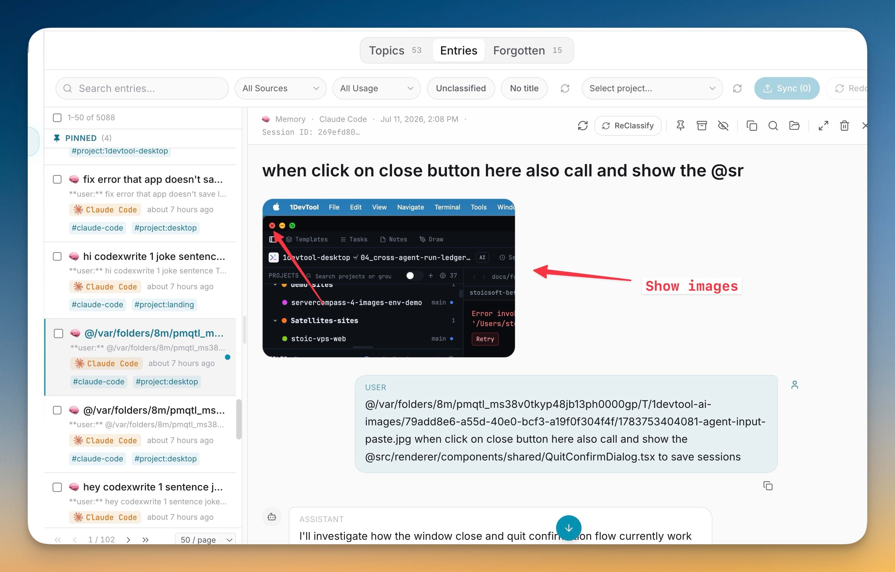Click the Memory brain icon in detail header
The image size is (895, 572).
266,119
